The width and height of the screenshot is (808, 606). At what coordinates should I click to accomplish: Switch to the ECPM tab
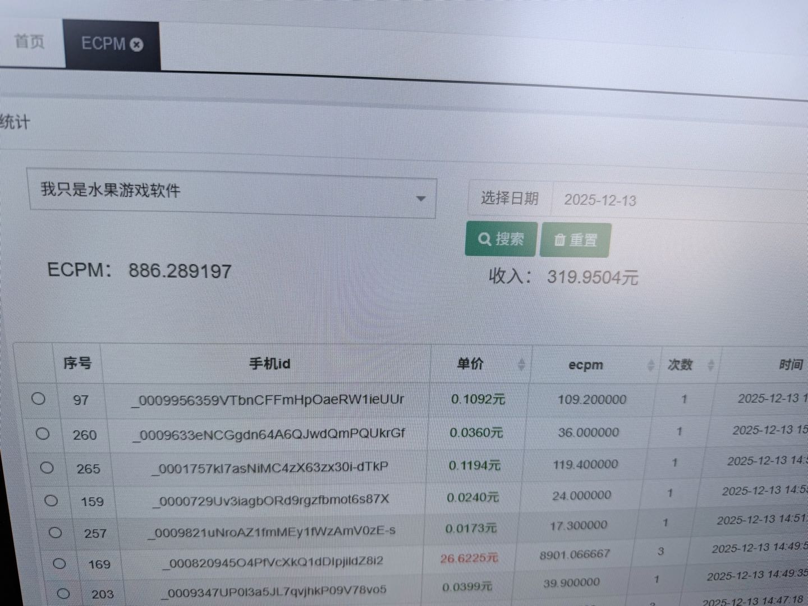[104, 43]
